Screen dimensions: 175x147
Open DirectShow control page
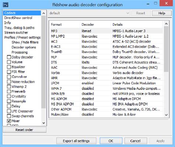[18, 18]
